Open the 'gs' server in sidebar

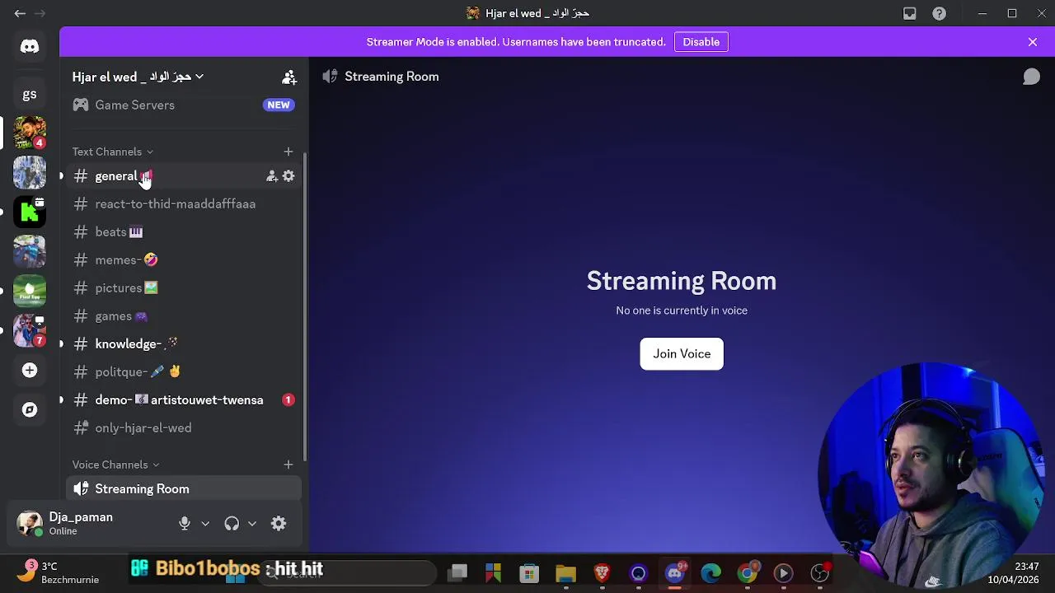(30, 94)
